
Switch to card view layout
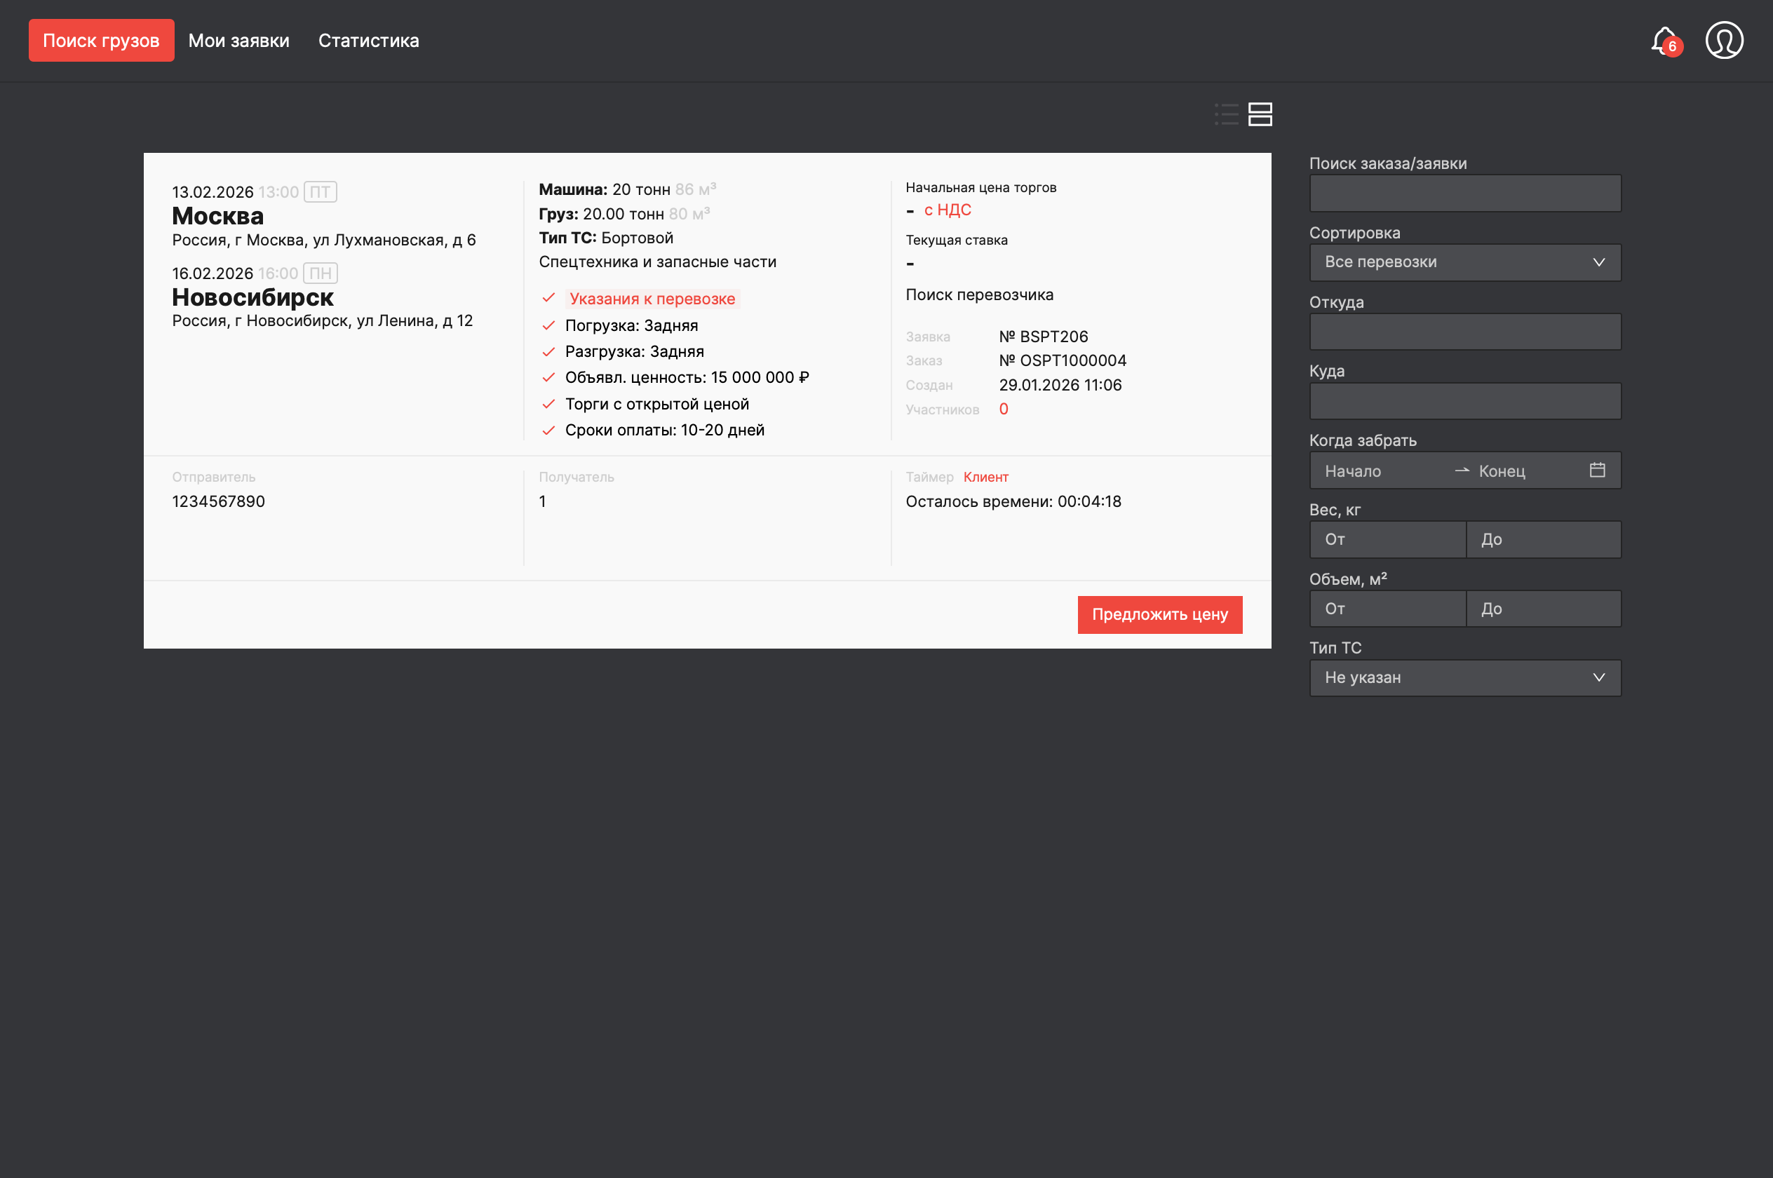1260,114
